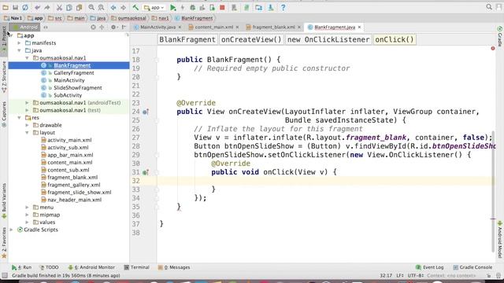Click the Cut scissors icon
The image size is (504, 283).
(x=60, y=7)
